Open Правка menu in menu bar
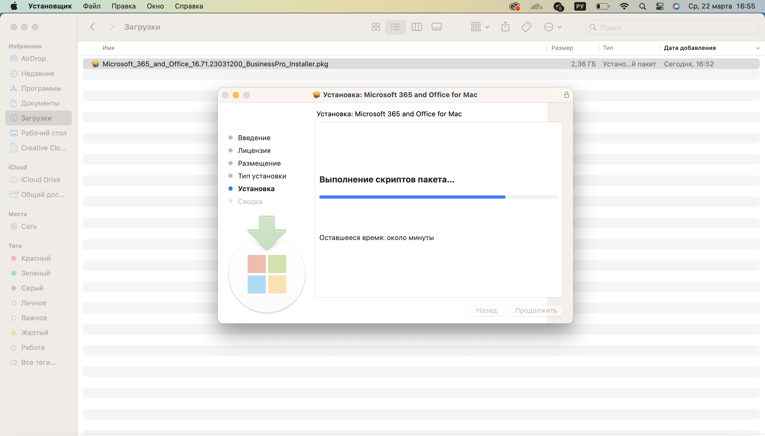Viewport: 765px width, 436px height. [x=123, y=6]
